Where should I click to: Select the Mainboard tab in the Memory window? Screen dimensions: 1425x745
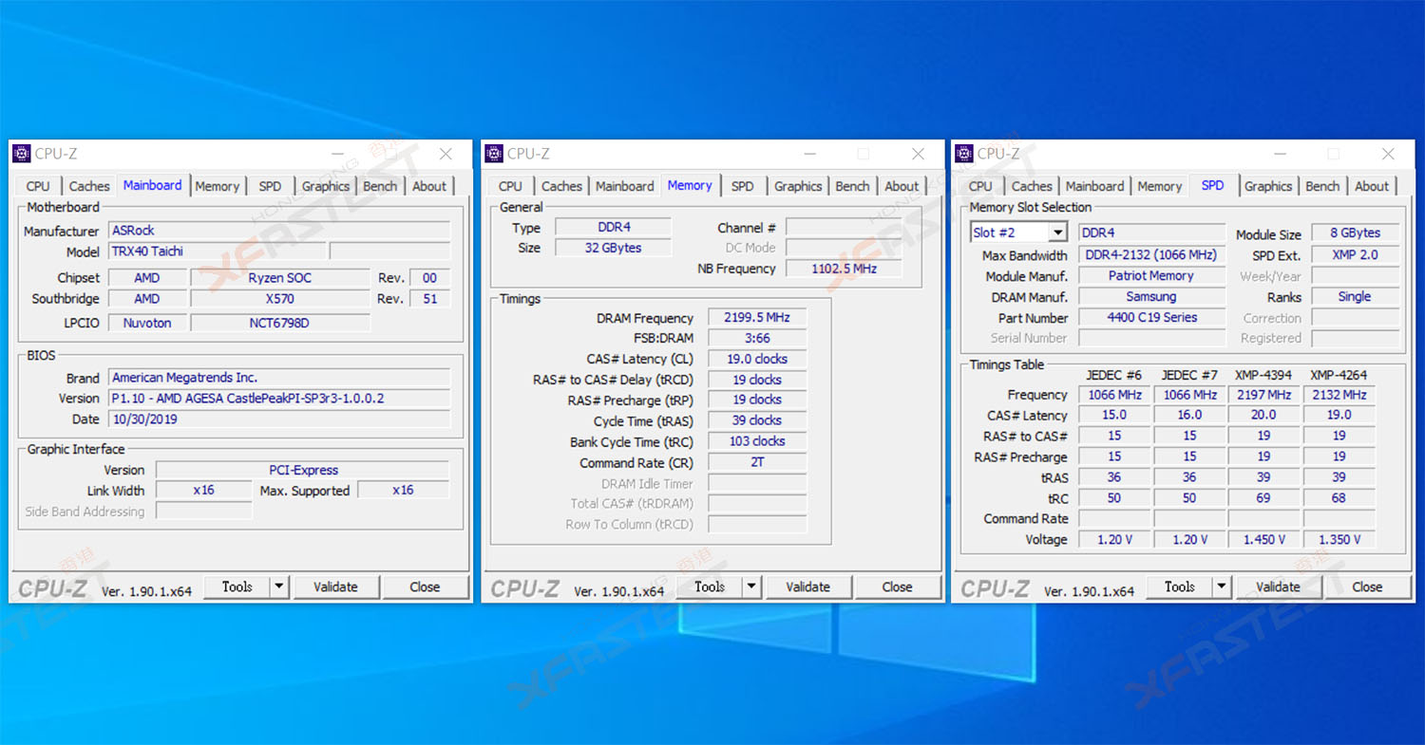coord(625,186)
